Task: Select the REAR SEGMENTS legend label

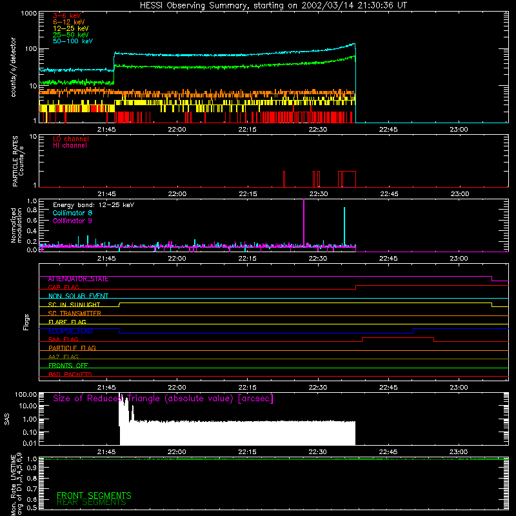Action: [x=92, y=502]
